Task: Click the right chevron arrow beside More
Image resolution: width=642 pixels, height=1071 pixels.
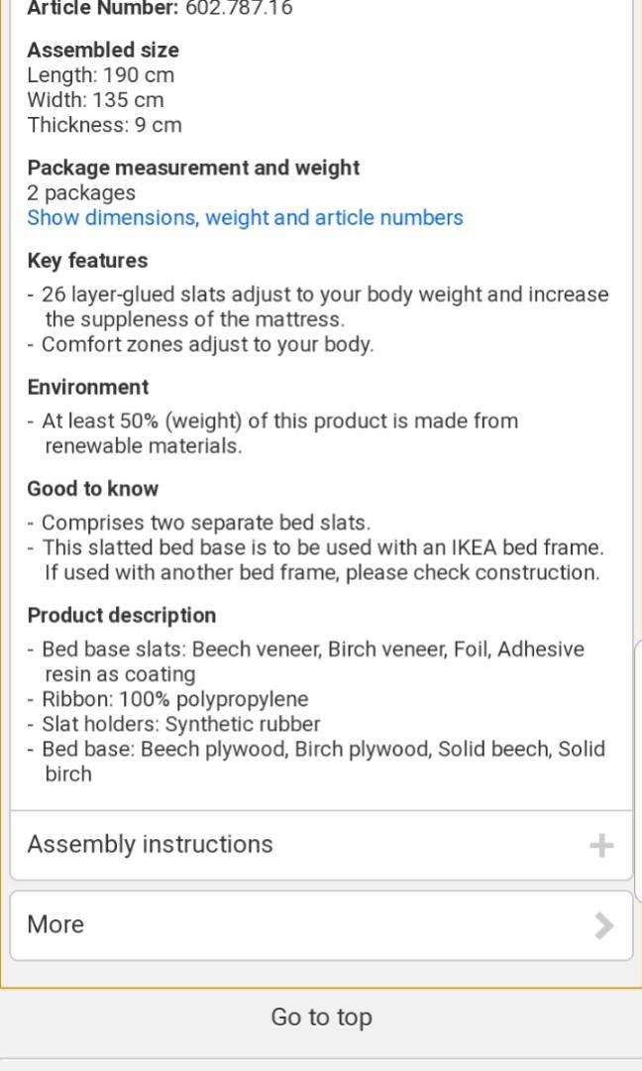Action: pyautogui.click(x=603, y=925)
